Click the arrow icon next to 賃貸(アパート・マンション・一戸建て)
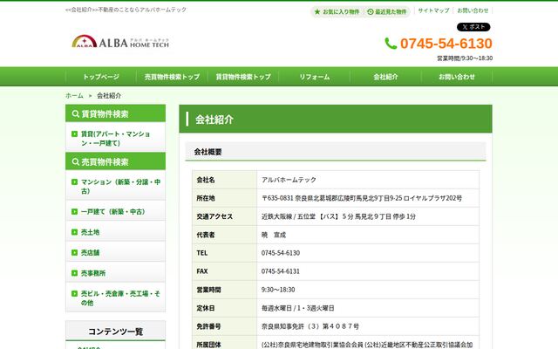The width and height of the screenshot is (558, 349). (74, 133)
